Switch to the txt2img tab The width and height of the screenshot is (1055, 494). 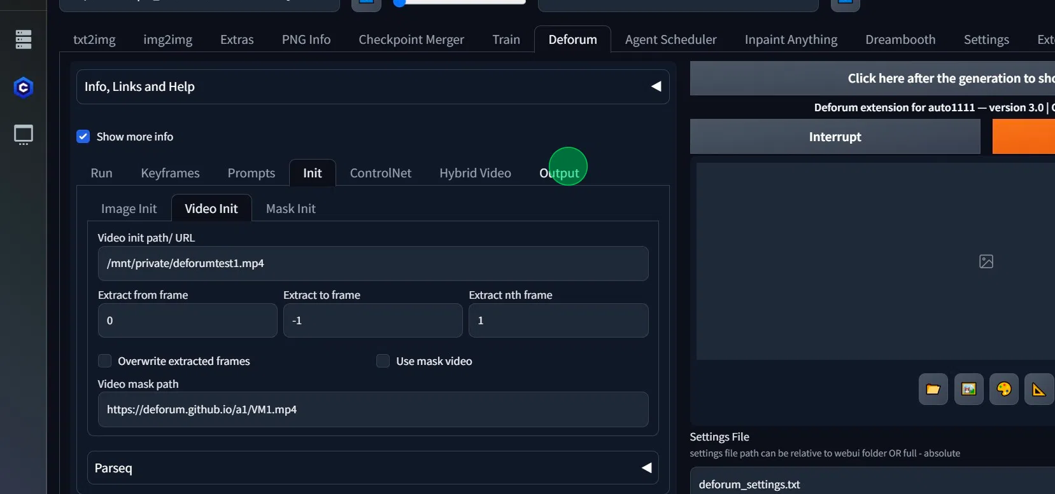click(x=94, y=39)
